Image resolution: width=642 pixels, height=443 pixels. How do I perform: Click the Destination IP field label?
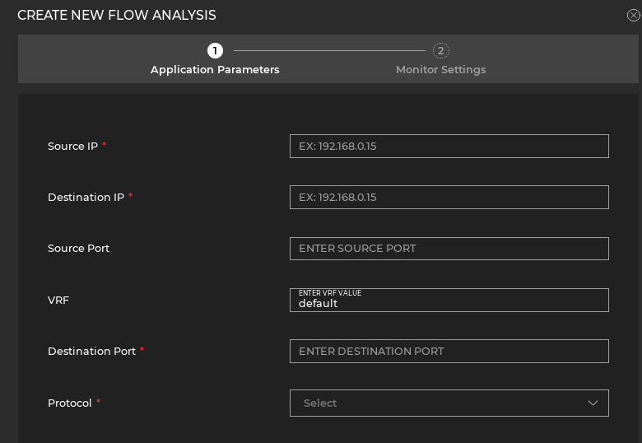pos(86,198)
